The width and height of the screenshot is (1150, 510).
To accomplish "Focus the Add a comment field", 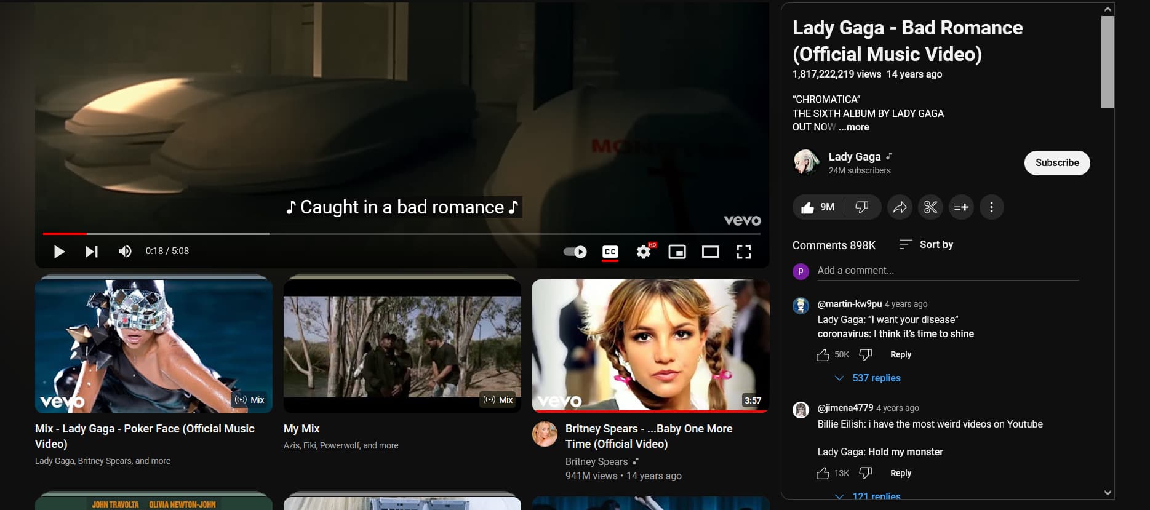I will [x=948, y=271].
